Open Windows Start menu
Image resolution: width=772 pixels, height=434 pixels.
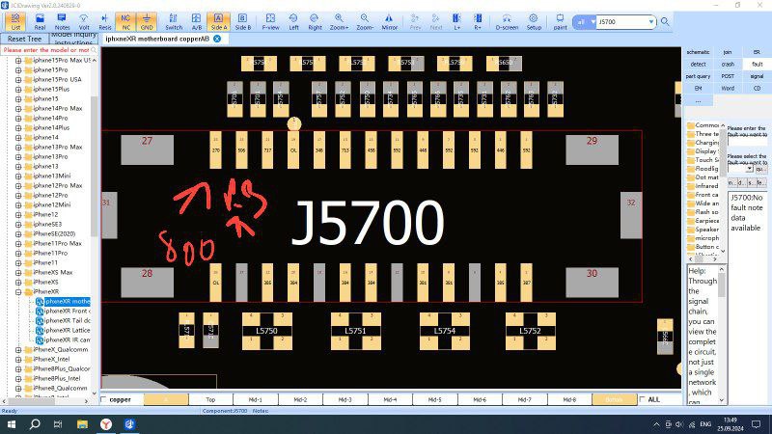tap(12, 424)
